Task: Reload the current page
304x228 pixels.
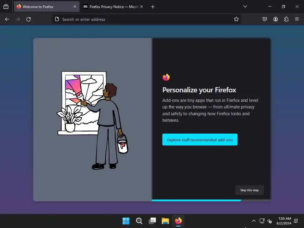Action: (28, 19)
